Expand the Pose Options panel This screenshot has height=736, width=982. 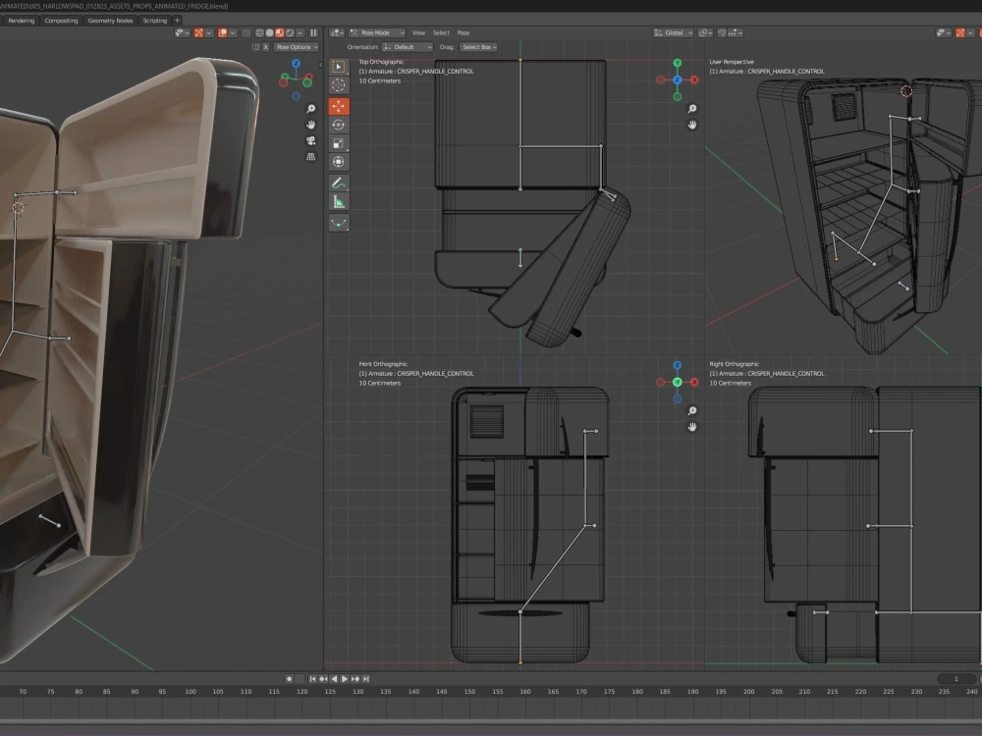pyautogui.click(x=297, y=46)
